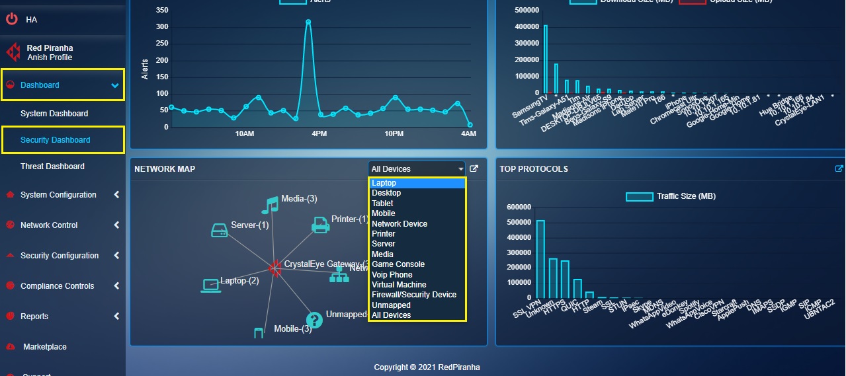This screenshot has height=376, width=846.
Task: Click the Reports sidebar icon
Action: (10, 317)
